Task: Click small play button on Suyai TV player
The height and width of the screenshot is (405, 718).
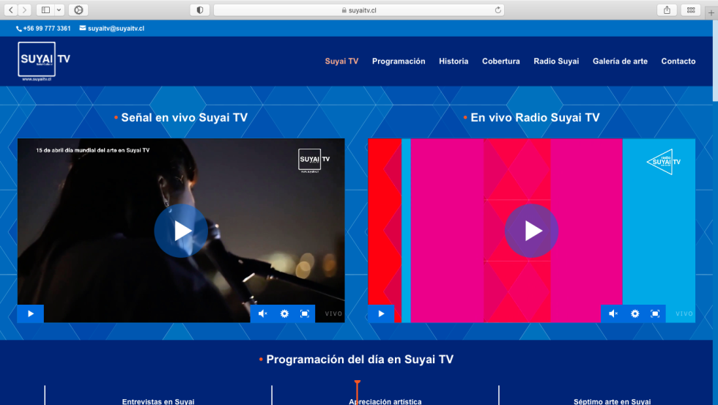Action: pyautogui.click(x=31, y=313)
